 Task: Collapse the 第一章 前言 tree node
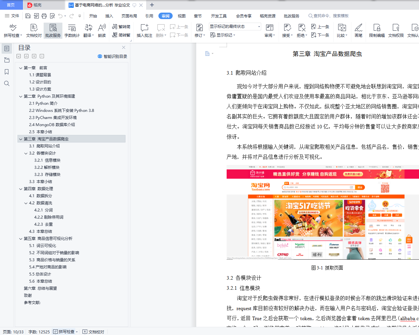coord(21,68)
